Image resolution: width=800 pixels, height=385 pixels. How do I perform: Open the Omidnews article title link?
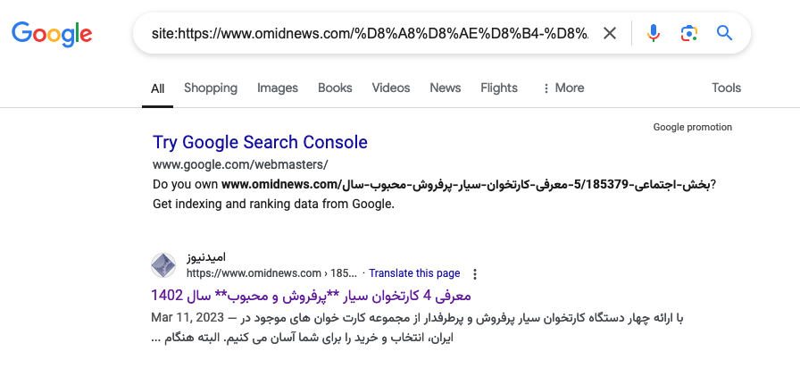[x=310, y=295]
